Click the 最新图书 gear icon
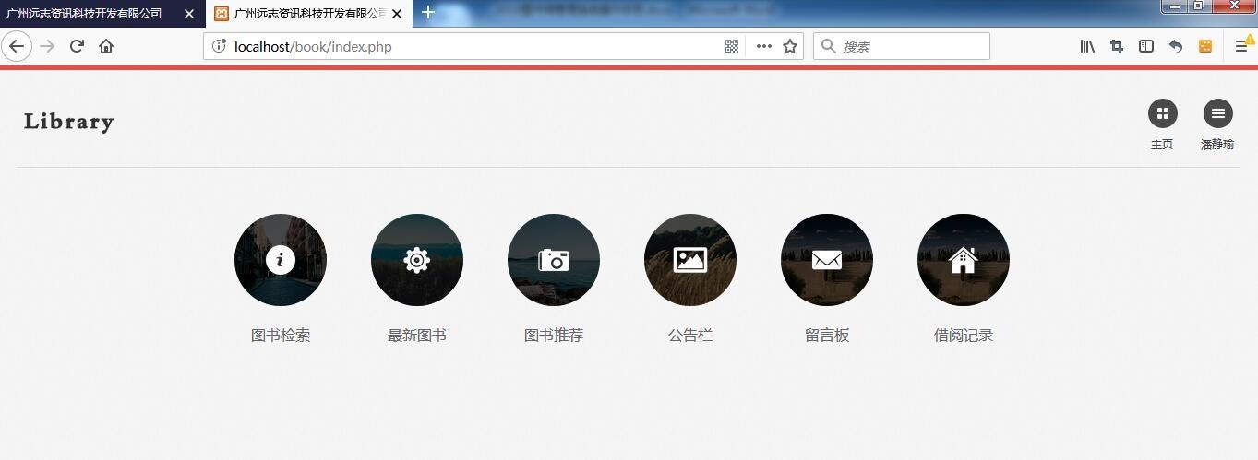The image size is (1258, 460). [x=417, y=260]
